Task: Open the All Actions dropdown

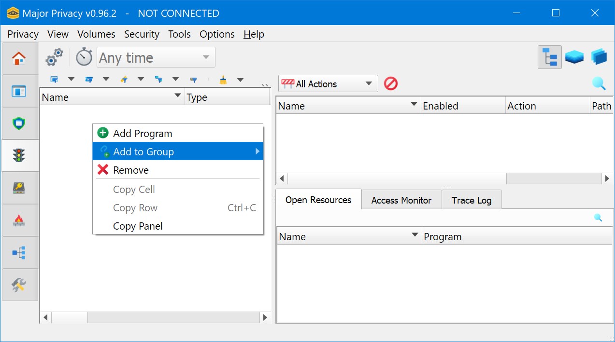Action: [x=328, y=83]
